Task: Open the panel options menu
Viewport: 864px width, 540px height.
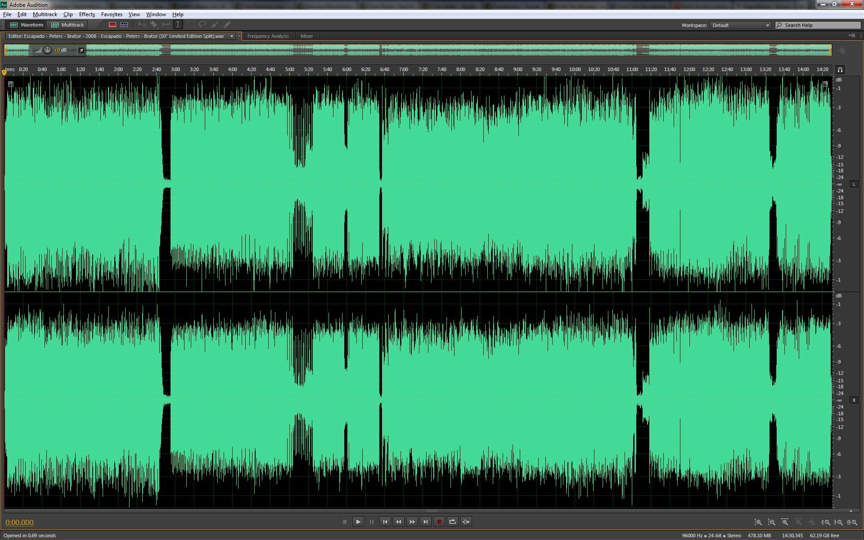Action: [x=852, y=36]
